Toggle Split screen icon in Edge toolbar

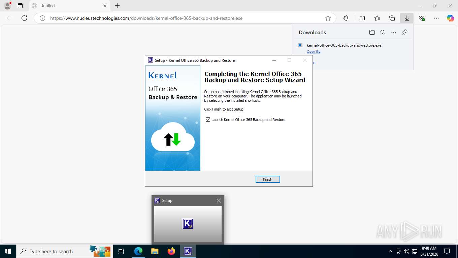coord(362,18)
